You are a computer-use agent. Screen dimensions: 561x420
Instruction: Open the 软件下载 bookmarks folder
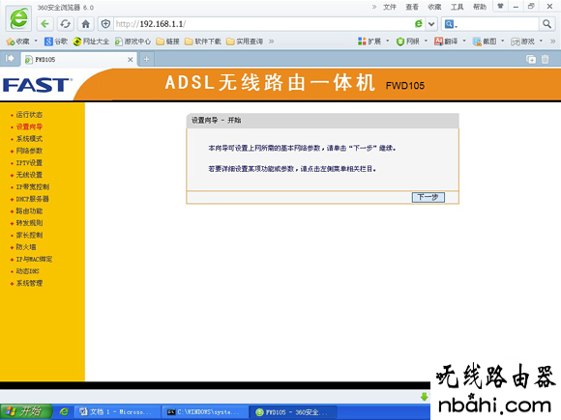[203, 42]
